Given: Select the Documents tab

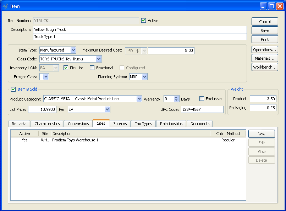Looking at the screenshot, I should pyautogui.click(x=200, y=124).
